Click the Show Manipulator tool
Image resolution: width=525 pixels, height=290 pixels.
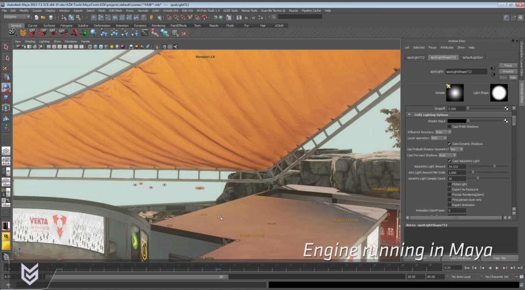tap(6, 128)
